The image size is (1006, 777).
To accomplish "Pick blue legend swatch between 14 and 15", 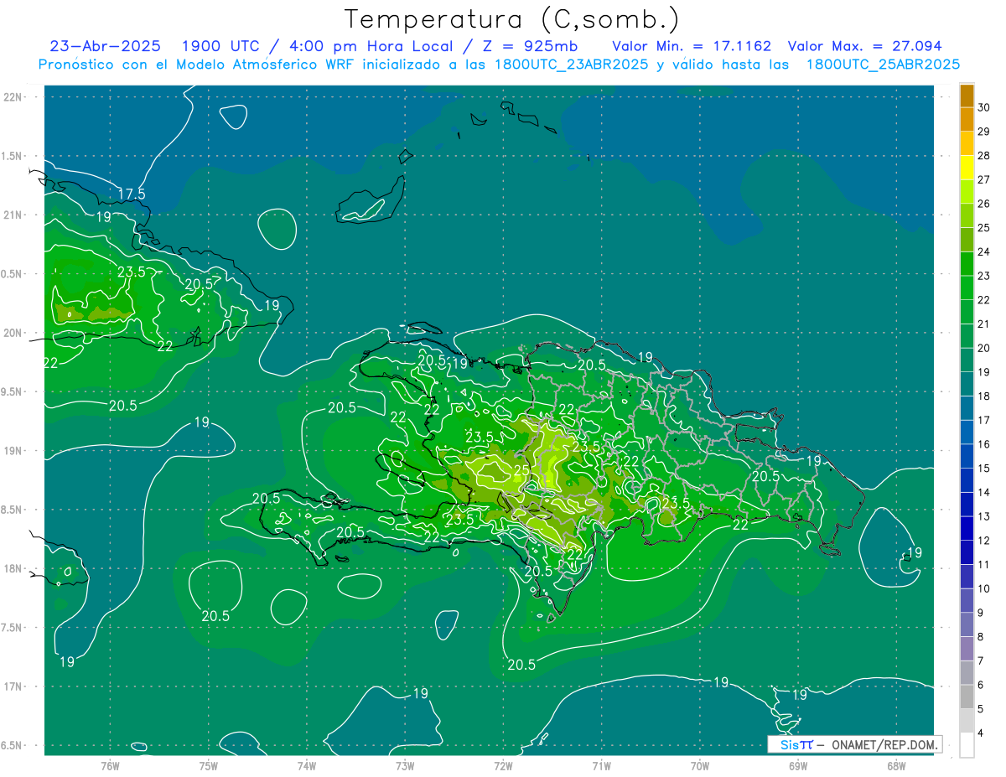I will (967, 480).
